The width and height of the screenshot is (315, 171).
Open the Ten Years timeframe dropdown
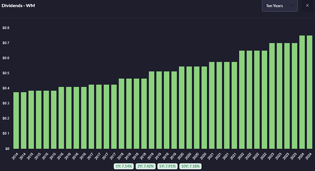coord(280,6)
